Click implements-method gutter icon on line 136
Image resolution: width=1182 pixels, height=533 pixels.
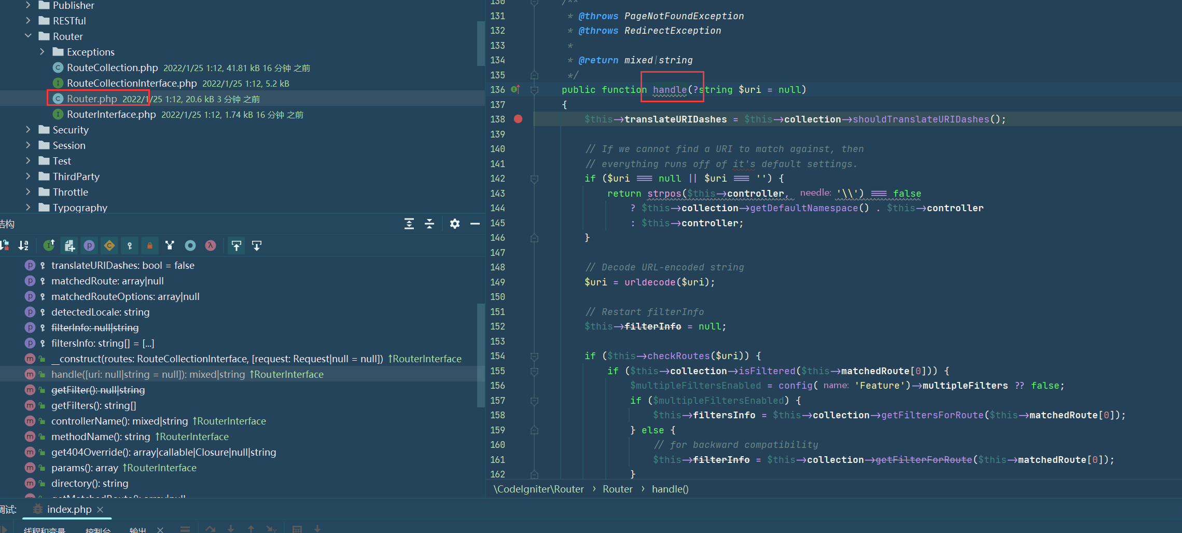(515, 89)
